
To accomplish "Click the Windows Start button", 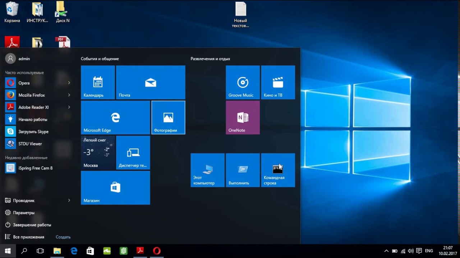I will pyautogui.click(x=8, y=251).
